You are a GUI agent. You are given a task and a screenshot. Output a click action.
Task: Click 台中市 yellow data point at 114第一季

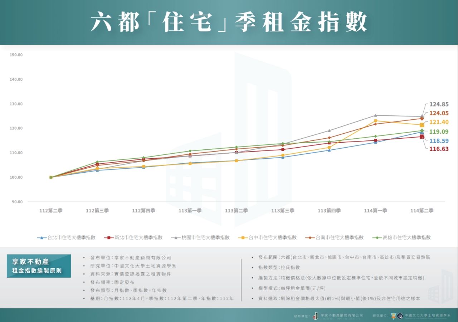coord(375,121)
